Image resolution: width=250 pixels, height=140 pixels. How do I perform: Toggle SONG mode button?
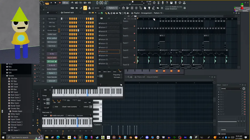pyautogui.click(x=47, y=3)
